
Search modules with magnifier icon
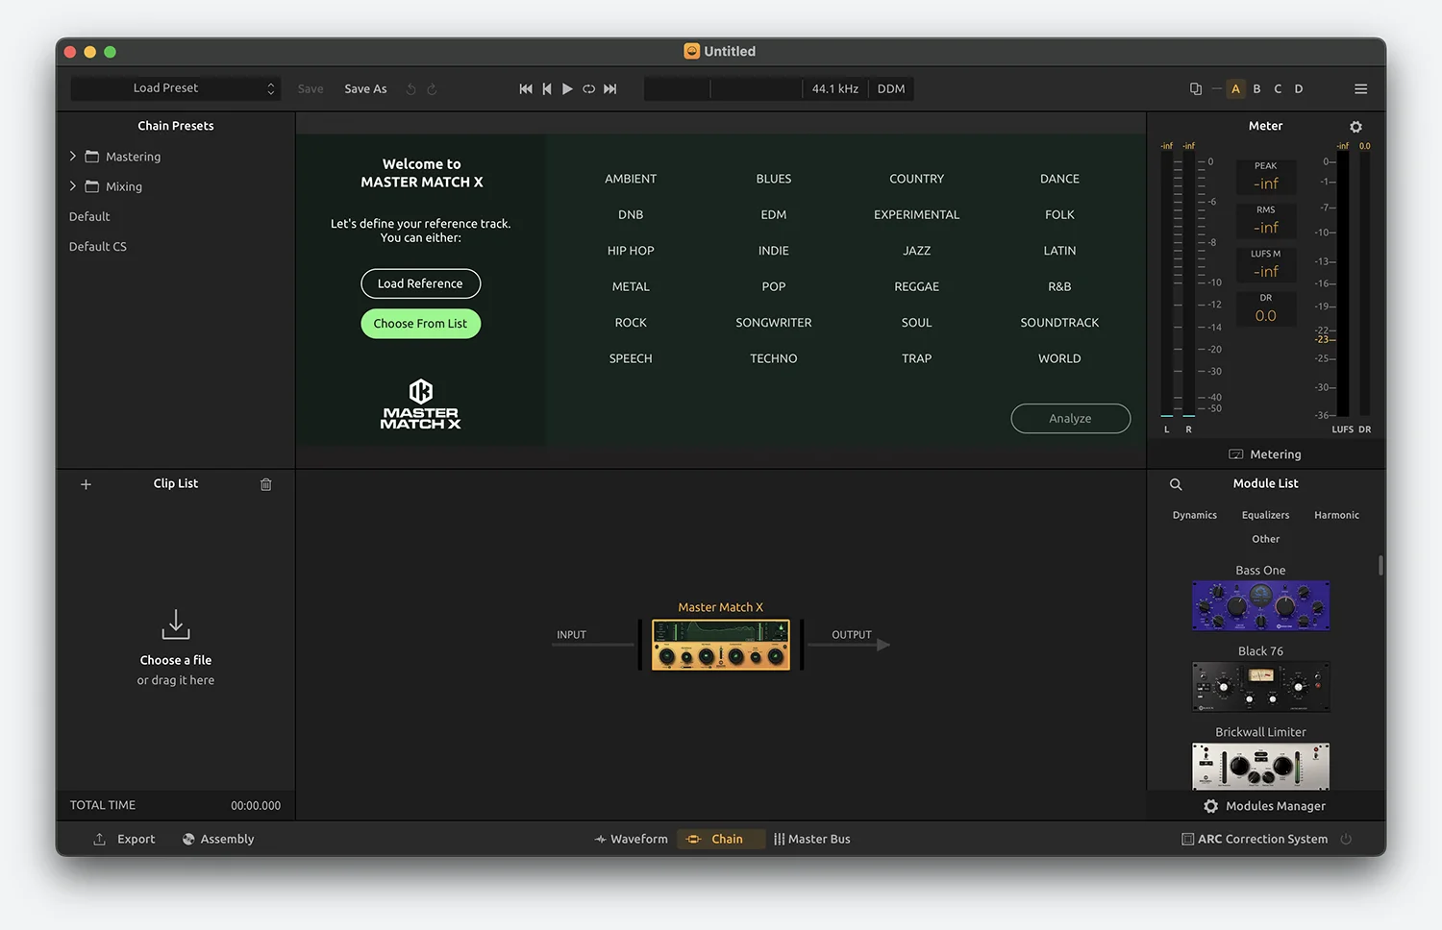tap(1176, 484)
